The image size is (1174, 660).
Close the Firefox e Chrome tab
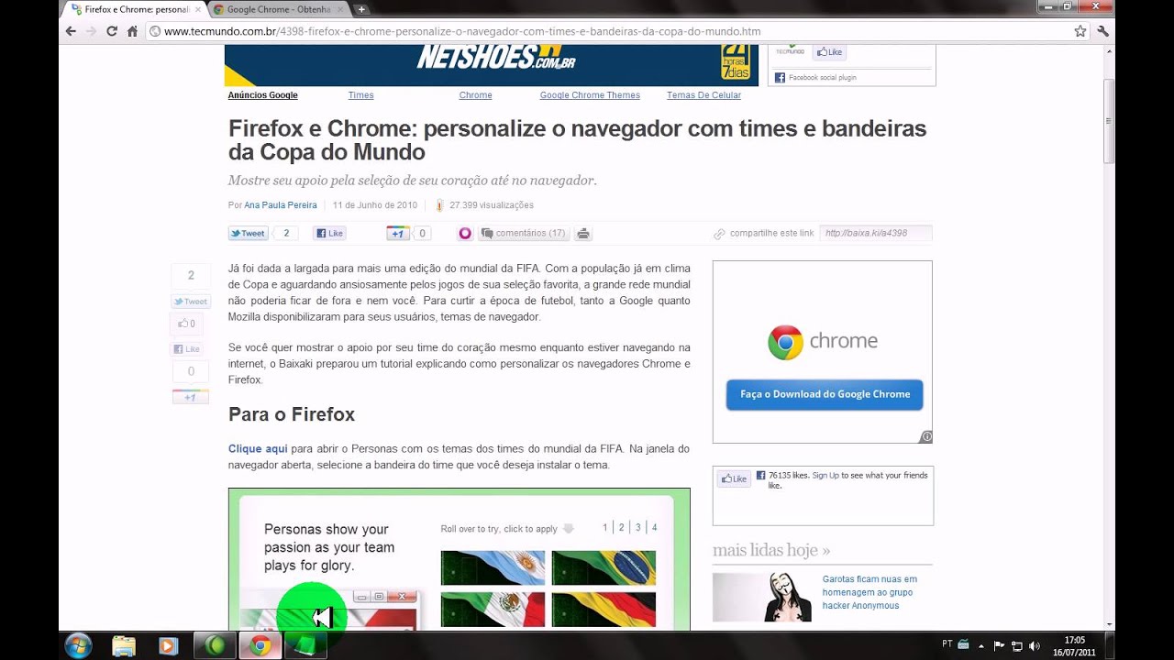pos(197,9)
